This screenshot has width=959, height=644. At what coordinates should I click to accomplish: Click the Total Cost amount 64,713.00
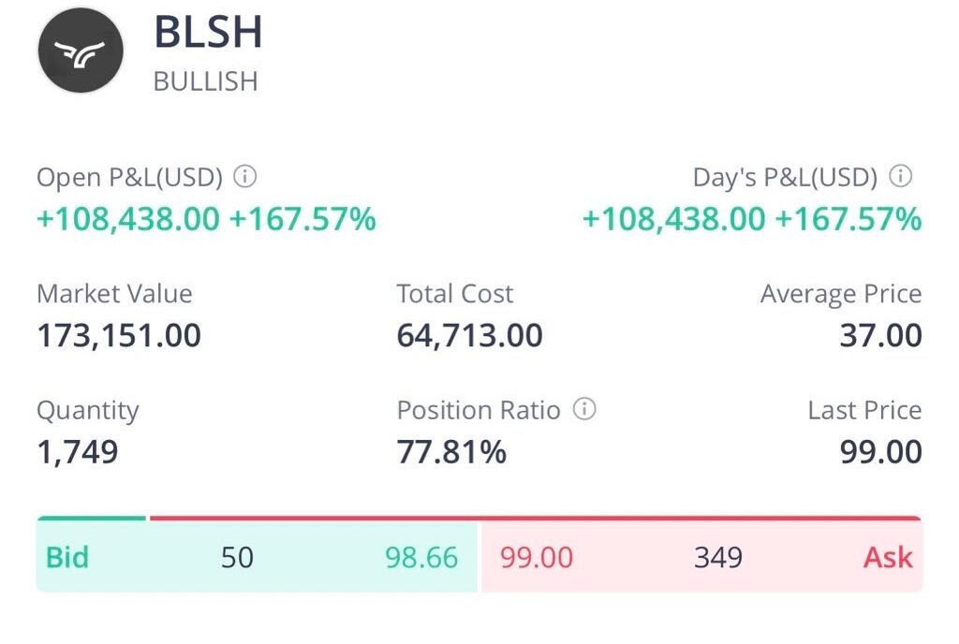469,335
